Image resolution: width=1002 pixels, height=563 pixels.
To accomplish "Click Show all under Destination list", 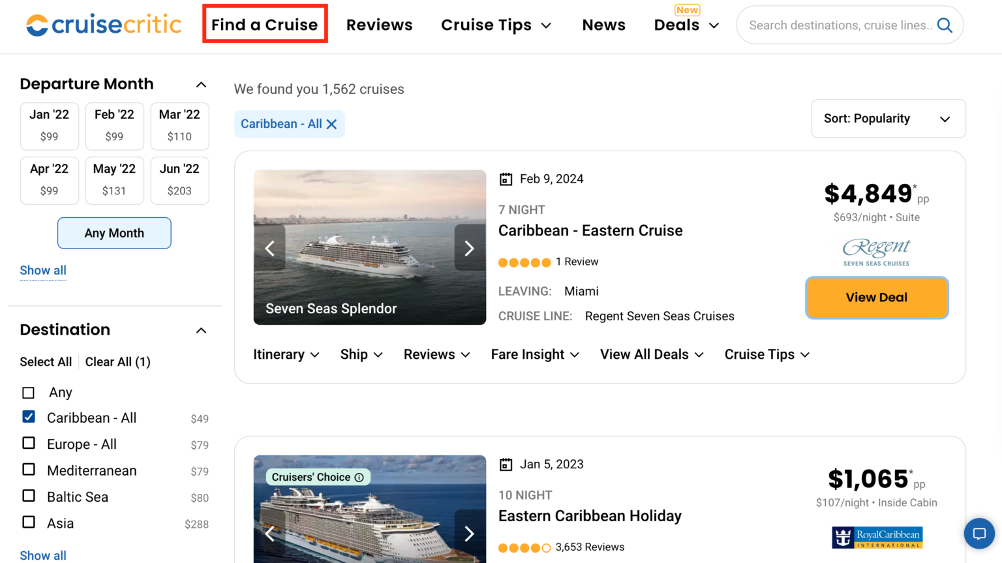I will [x=43, y=555].
